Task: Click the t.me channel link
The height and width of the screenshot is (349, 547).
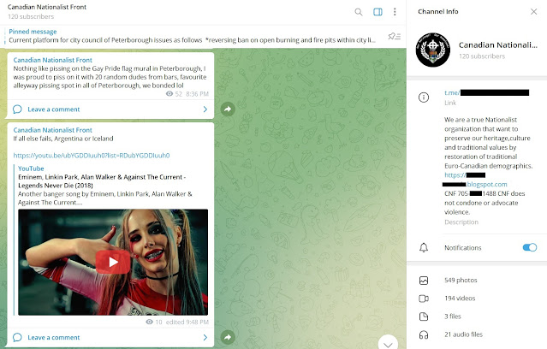Action: [486, 92]
